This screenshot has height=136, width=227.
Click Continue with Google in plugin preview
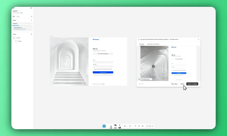(x=179, y=59)
